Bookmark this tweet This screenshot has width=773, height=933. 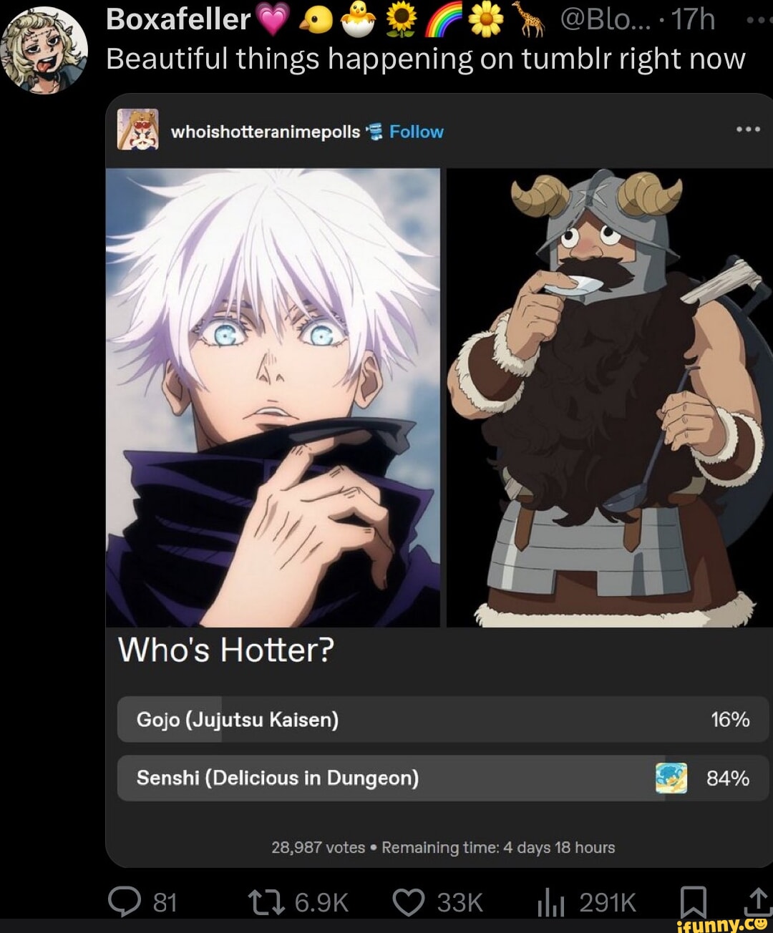click(693, 902)
